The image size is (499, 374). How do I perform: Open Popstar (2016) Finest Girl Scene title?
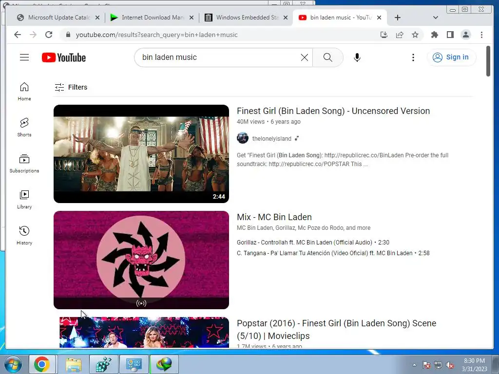click(x=336, y=329)
